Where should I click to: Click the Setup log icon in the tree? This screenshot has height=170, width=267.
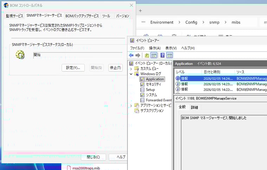(142, 89)
